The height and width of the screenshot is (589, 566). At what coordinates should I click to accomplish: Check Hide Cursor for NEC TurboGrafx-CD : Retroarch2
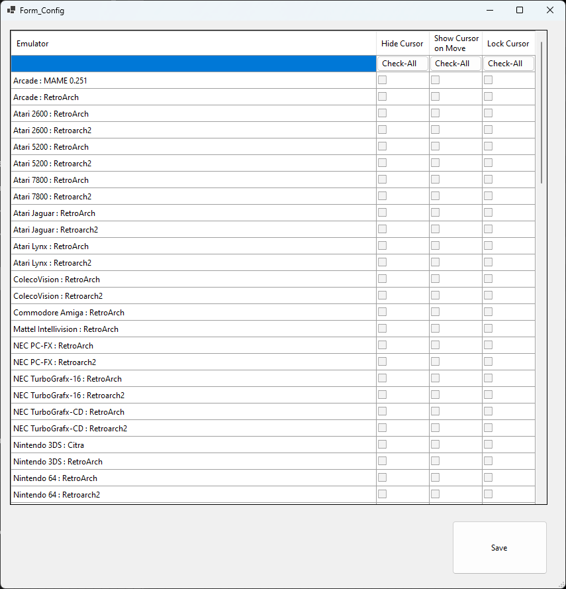(x=382, y=428)
